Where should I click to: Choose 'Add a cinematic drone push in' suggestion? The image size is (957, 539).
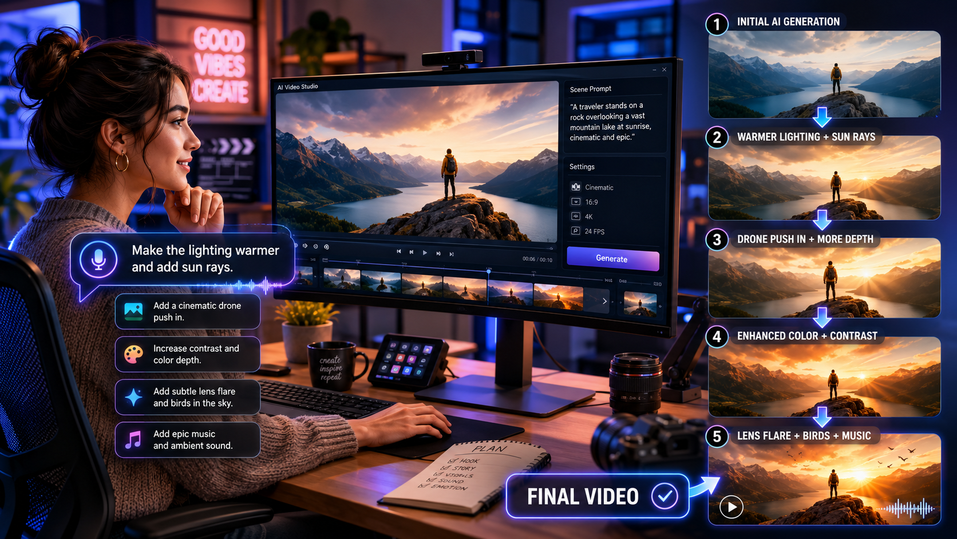pyautogui.click(x=188, y=312)
